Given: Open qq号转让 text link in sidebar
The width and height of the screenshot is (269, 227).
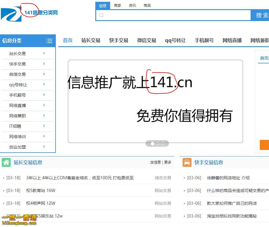Looking at the screenshot, I should tap(18, 85).
